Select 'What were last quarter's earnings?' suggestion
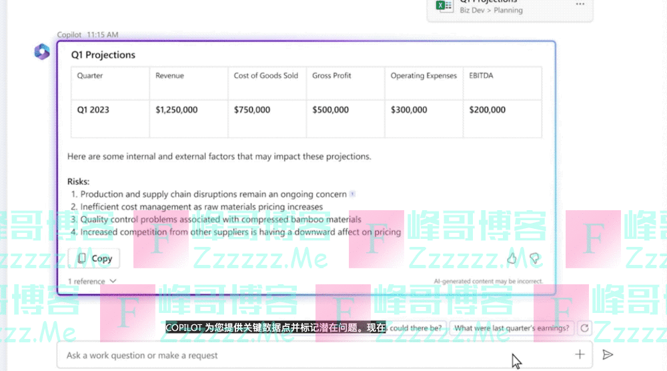Screen dimensions: 667x371 [x=512, y=328]
